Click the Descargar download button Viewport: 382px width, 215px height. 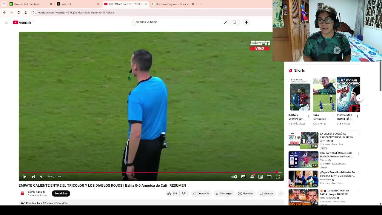(x=224, y=193)
